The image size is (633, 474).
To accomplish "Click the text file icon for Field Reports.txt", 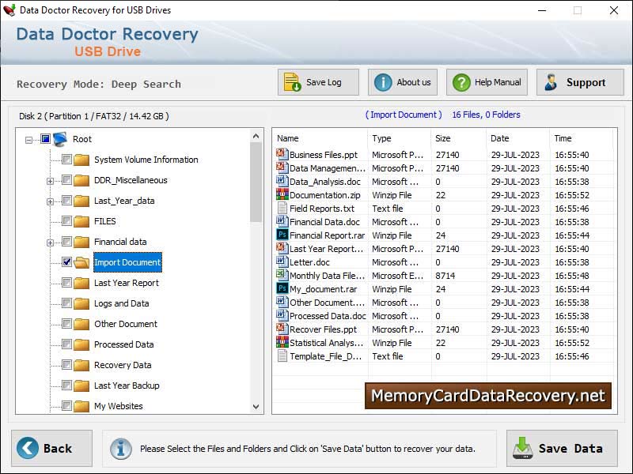I will coord(281,209).
